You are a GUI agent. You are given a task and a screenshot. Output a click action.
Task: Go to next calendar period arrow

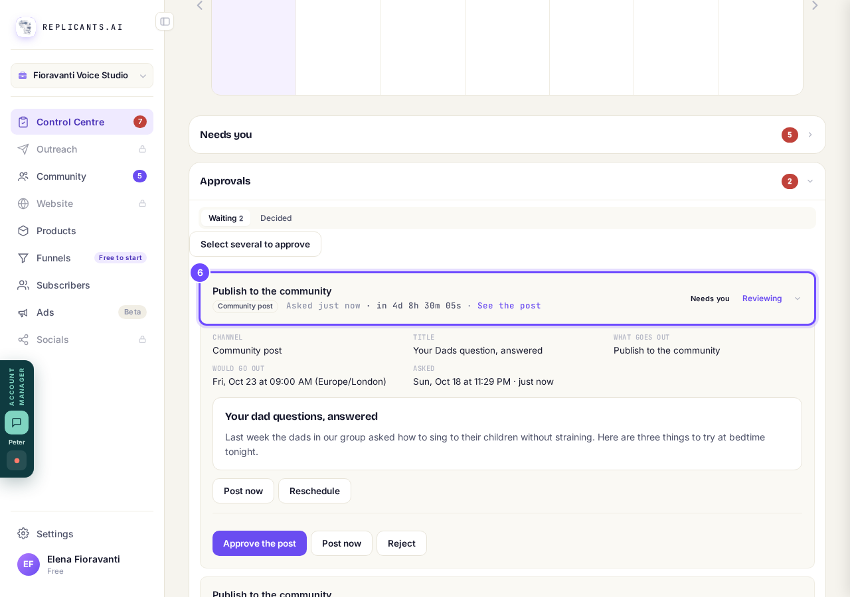tap(815, 5)
